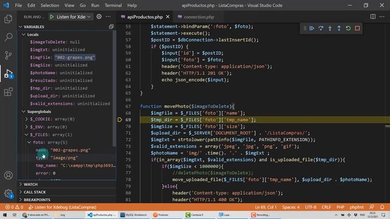
Task: Collapse the Locals scope
Action: (24, 35)
